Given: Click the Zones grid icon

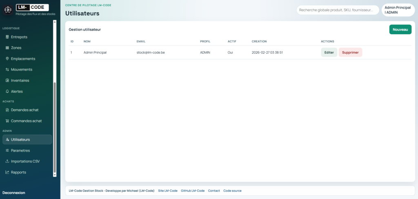Looking at the screenshot, I should [7, 48].
